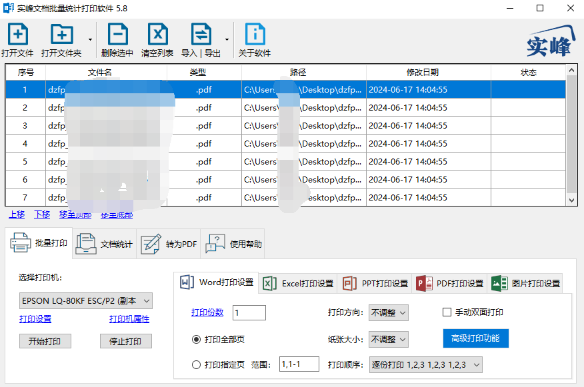Sort by the Modified Date (修改日期) column header

(428, 72)
